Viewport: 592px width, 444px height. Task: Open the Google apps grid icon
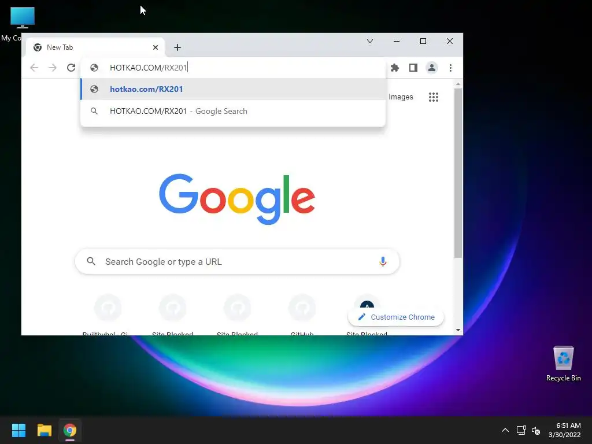(434, 97)
